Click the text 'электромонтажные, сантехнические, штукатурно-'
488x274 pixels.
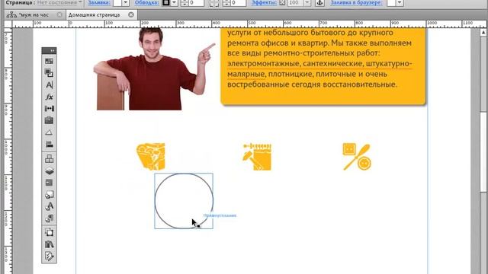(319, 63)
